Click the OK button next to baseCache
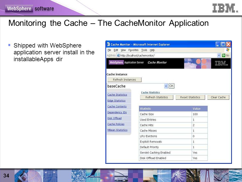Image resolution: width=242 pixels, height=182 pixels. coord(171,86)
